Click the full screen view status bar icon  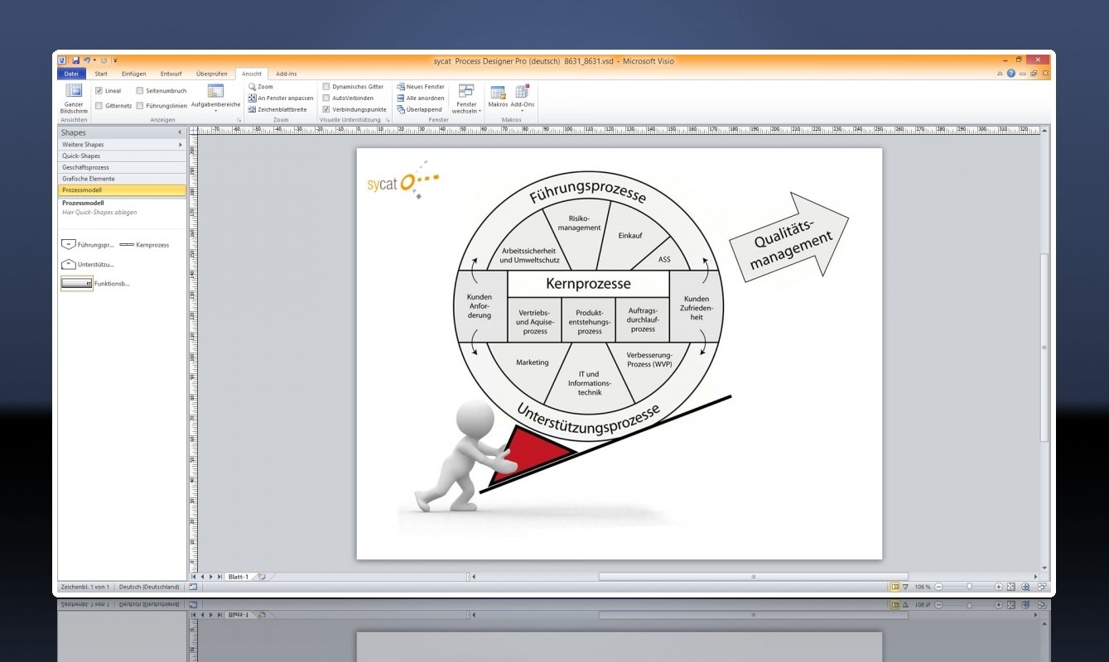coord(906,587)
